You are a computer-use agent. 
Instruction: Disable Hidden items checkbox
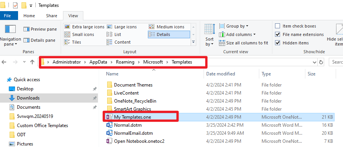(278, 43)
